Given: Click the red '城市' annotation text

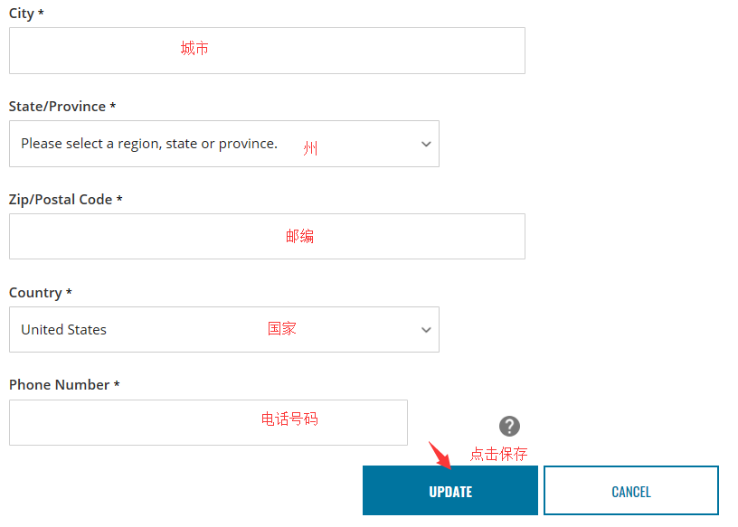Looking at the screenshot, I should coord(194,49).
